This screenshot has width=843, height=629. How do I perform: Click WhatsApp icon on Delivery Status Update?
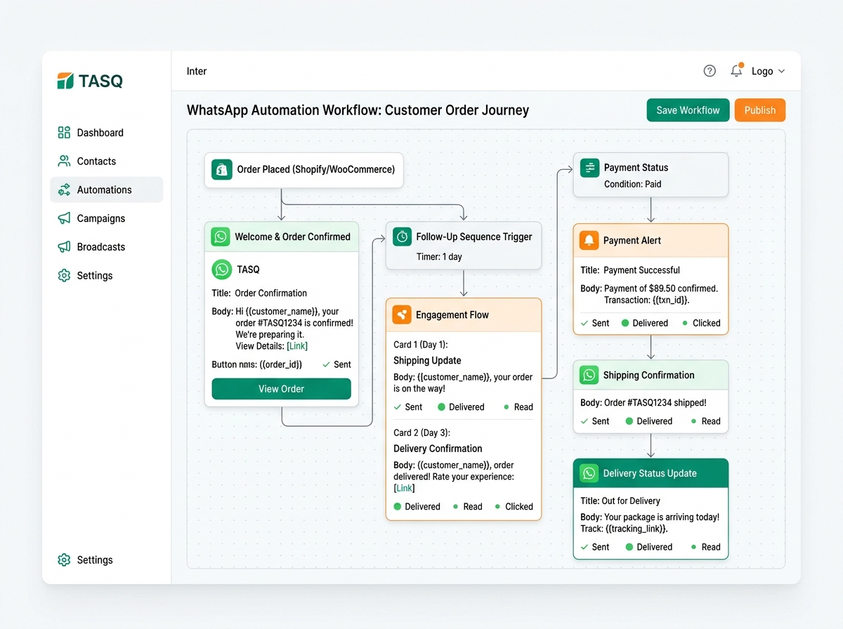589,473
